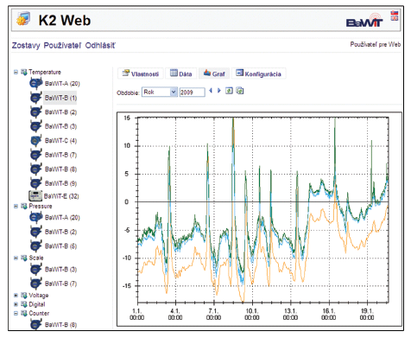This screenshot has width=411, height=338.
Task: Select BaWiT-B (7) under Scale
Action: tap(60, 284)
